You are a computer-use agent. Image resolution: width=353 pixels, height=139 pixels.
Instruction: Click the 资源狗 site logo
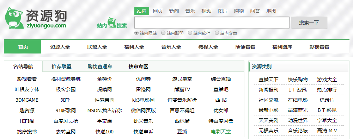coord(36,18)
